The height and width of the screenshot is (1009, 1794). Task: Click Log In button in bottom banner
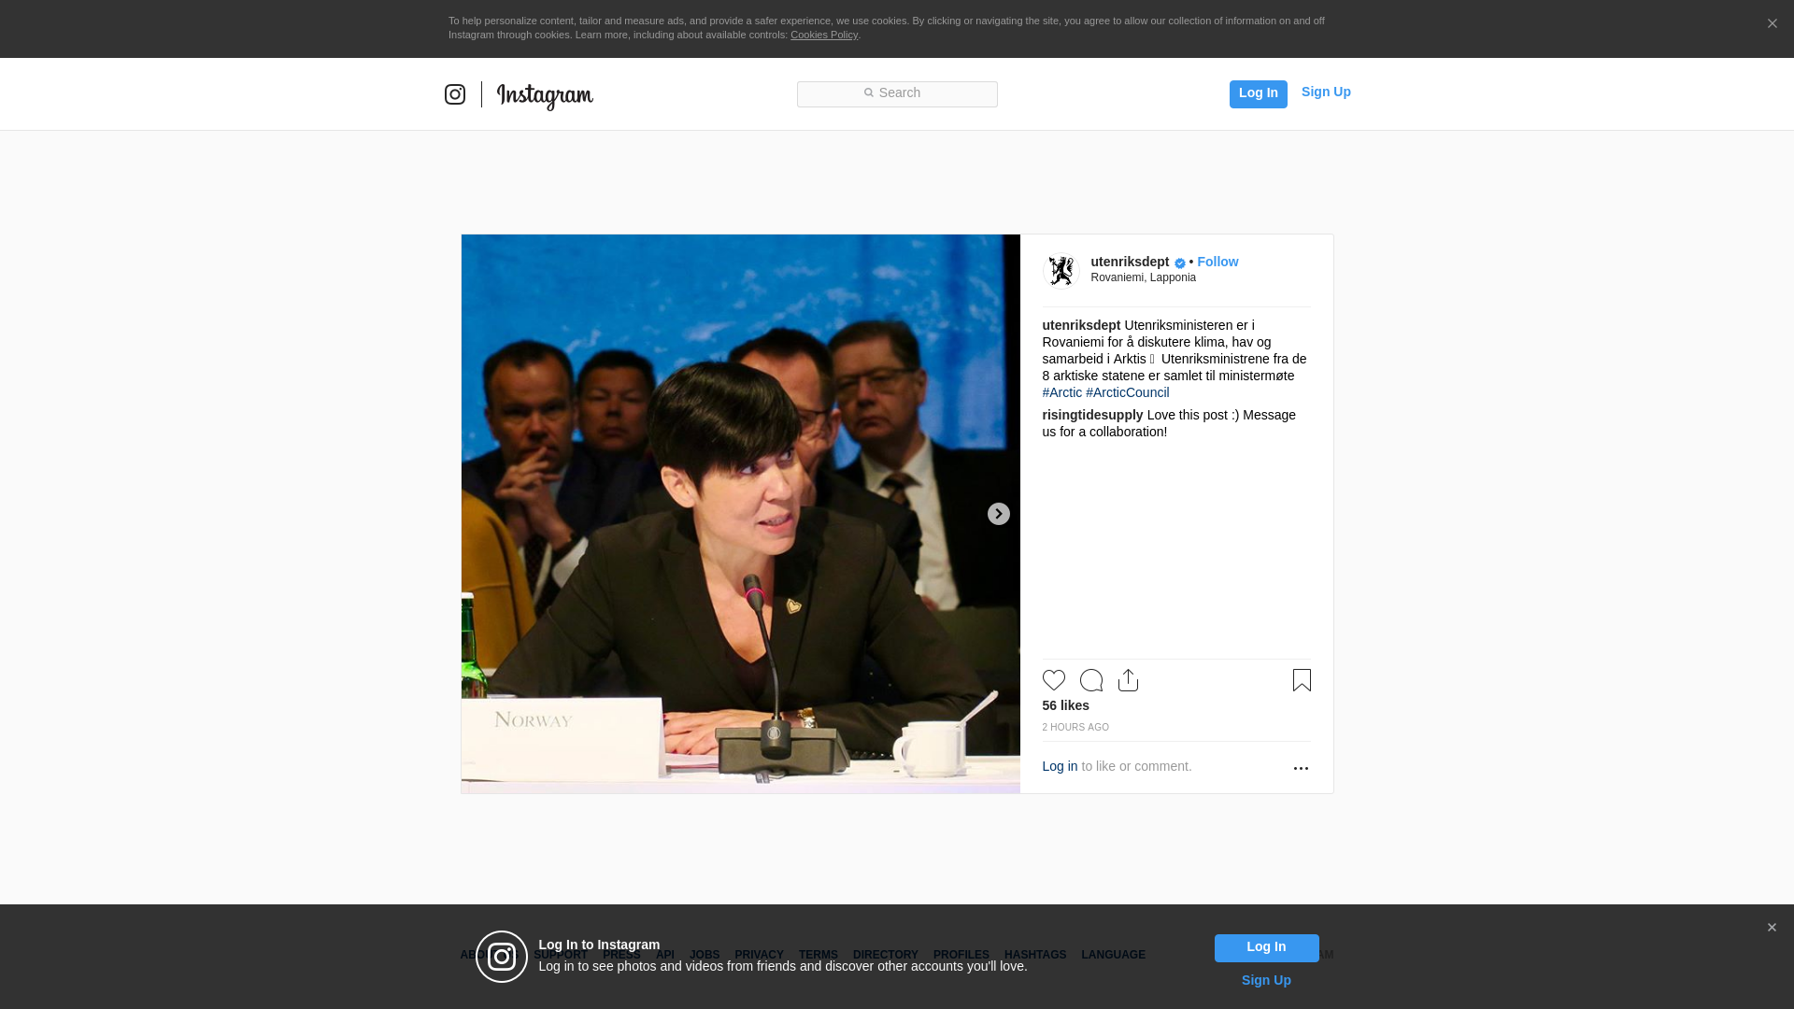(x=1266, y=947)
